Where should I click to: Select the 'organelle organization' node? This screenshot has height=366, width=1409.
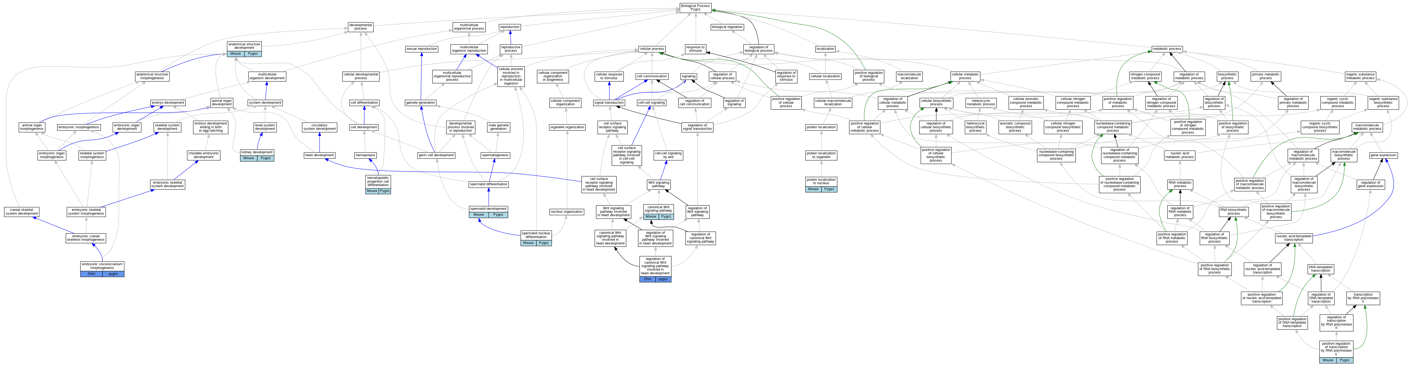tap(567, 127)
